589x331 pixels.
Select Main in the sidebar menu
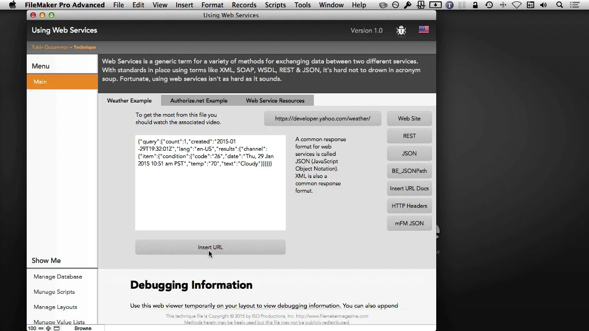point(62,82)
